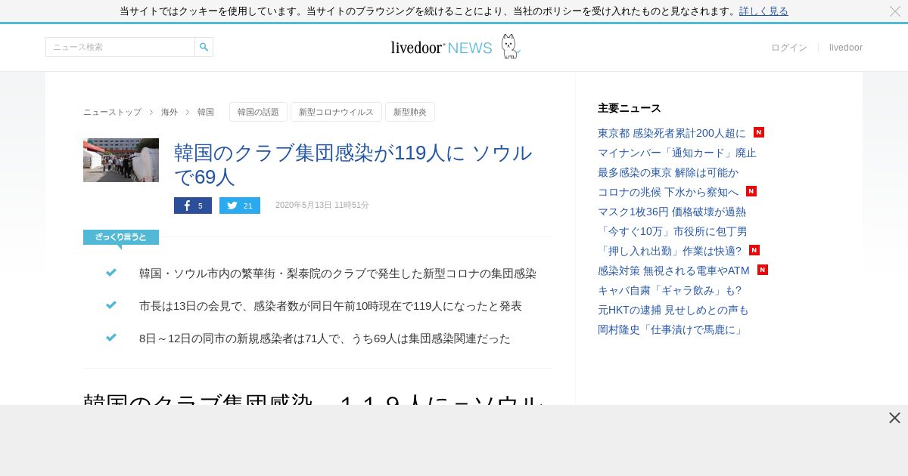The height and width of the screenshot is (476, 908).
Task: Dismiss the cookie notice banner
Action: pos(895,11)
